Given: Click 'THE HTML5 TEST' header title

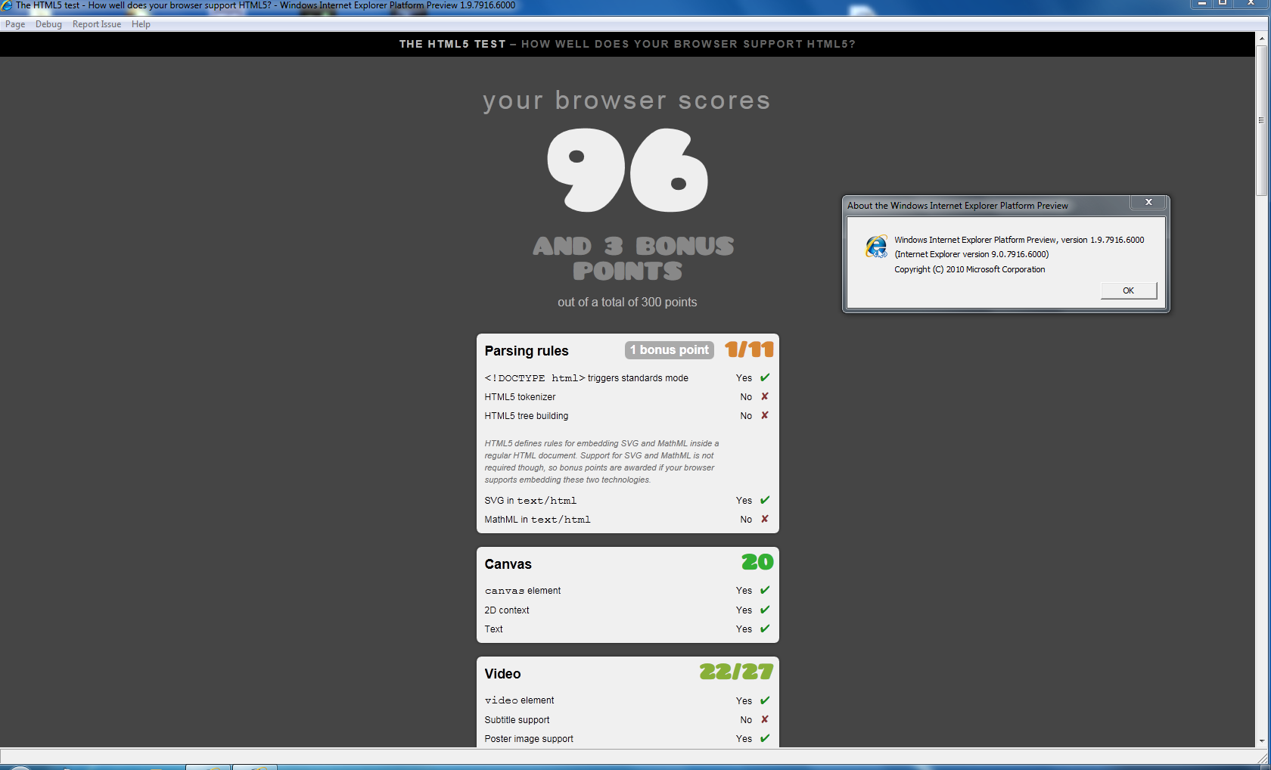Looking at the screenshot, I should [x=452, y=44].
